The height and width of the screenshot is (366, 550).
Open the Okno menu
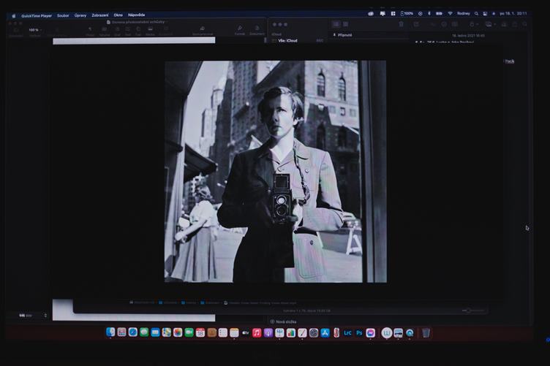pyautogui.click(x=118, y=15)
